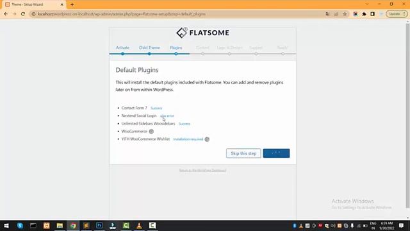Open the terminal window on taskbar
The width and height of the screenshot is (410, 231).
pos(33,225)
